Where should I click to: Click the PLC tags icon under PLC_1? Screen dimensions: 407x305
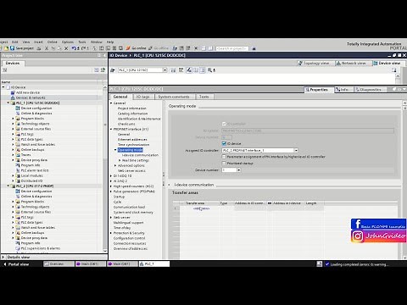tap(18, 134)
